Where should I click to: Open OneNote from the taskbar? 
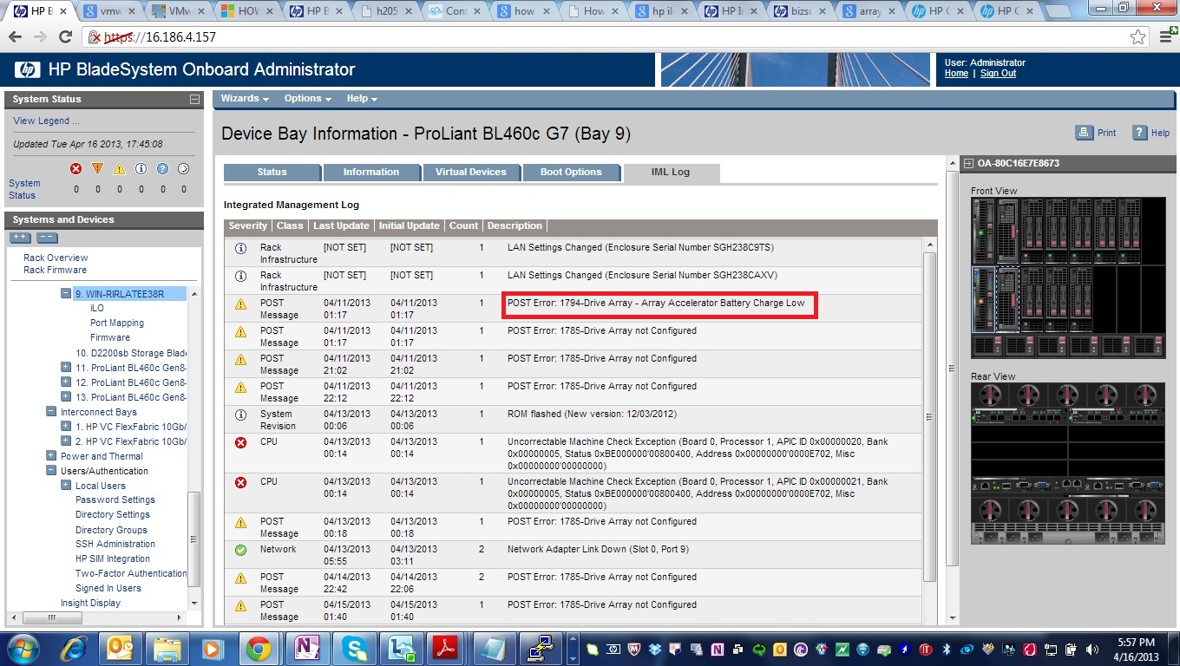click(305, 648)
